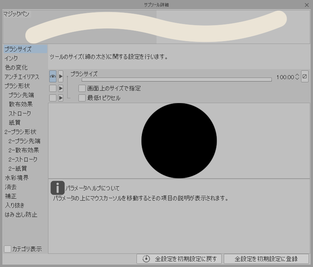The image size is (313, 267).
Task: Select インク category
Action: coord(25,58)
